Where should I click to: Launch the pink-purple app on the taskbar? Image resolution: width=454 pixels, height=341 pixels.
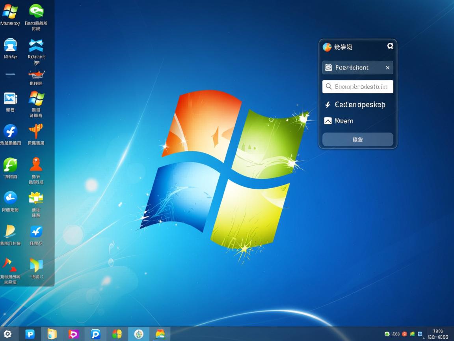pyautogui.click(x=74, y=334)
